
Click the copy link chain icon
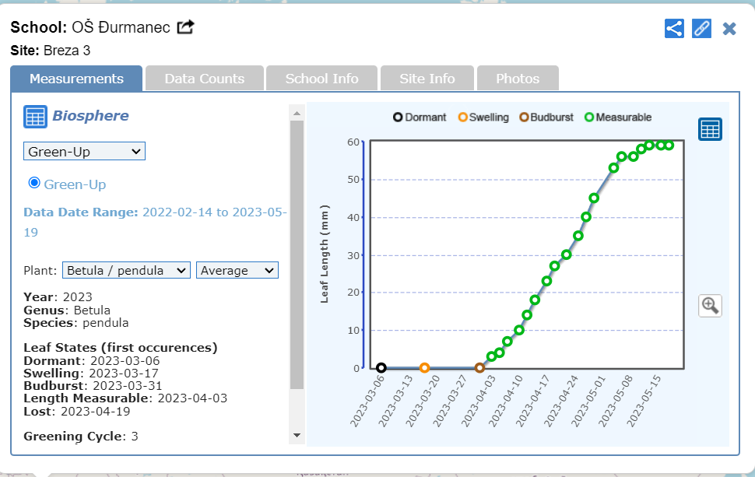(x=701, y=29)
